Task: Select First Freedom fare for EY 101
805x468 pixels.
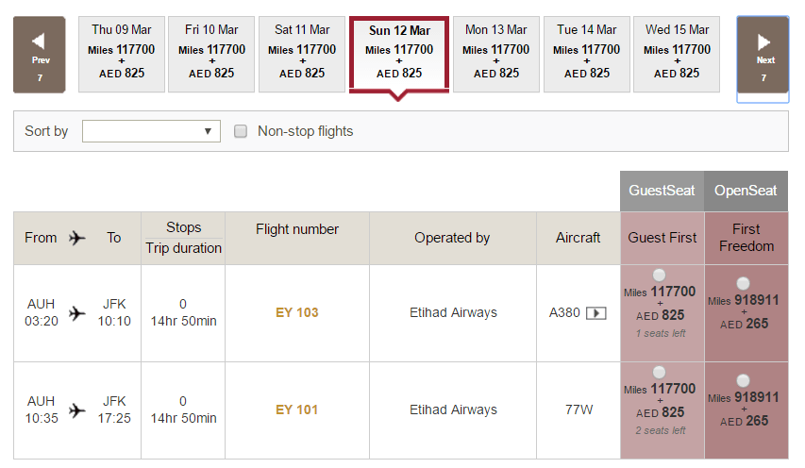Action: [743, 380]
